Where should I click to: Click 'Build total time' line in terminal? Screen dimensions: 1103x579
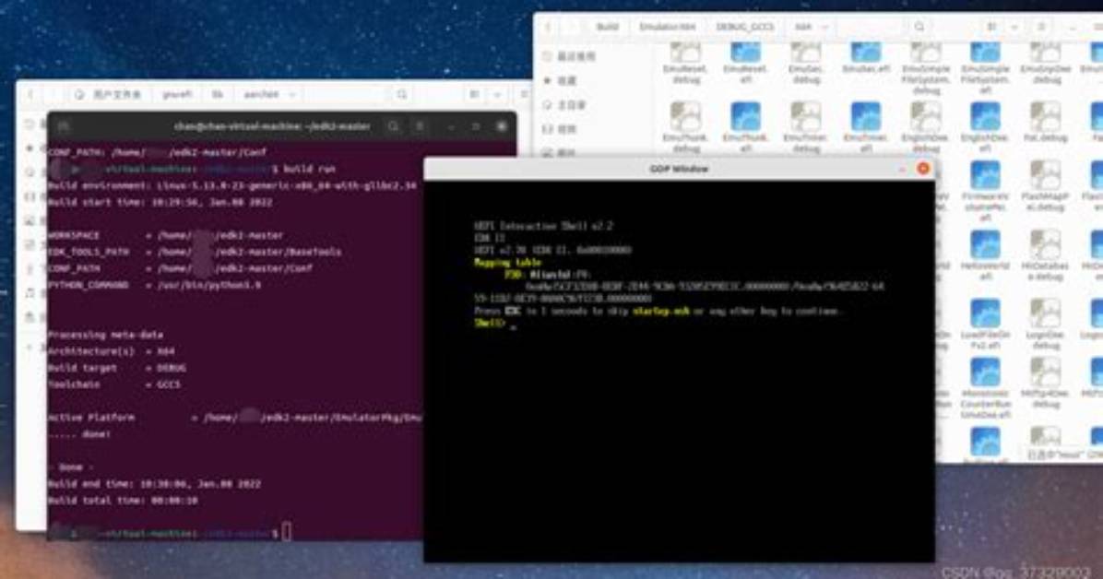123,501
